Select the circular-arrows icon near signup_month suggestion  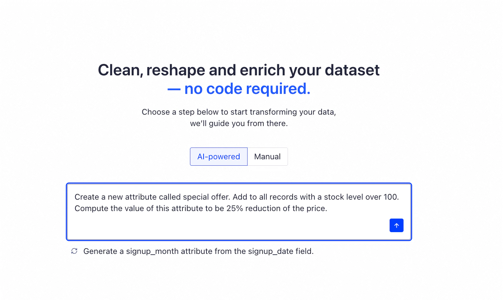point(74,251)
